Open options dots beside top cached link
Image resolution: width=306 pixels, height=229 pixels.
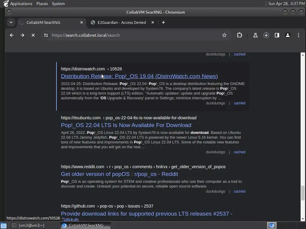(x=229, y=55)
